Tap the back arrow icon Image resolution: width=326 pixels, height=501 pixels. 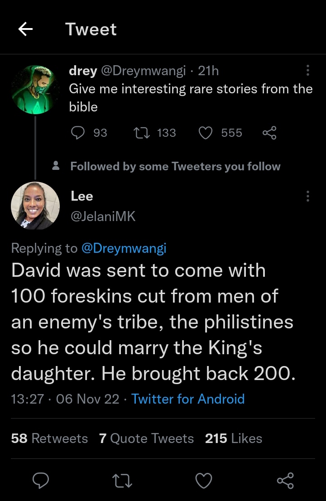tap(25, 29)
